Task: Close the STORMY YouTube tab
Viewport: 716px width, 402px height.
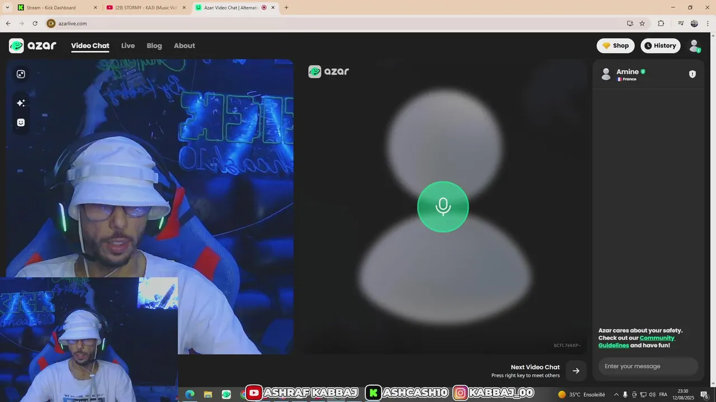Action: 184,8
